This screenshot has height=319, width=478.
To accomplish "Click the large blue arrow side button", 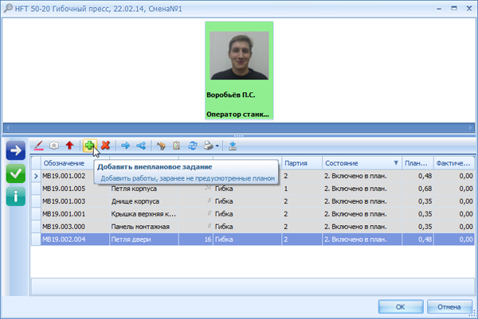I will 16,150.
